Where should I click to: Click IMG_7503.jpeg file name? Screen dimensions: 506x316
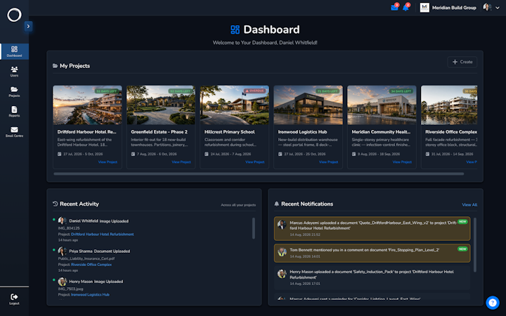71,289
